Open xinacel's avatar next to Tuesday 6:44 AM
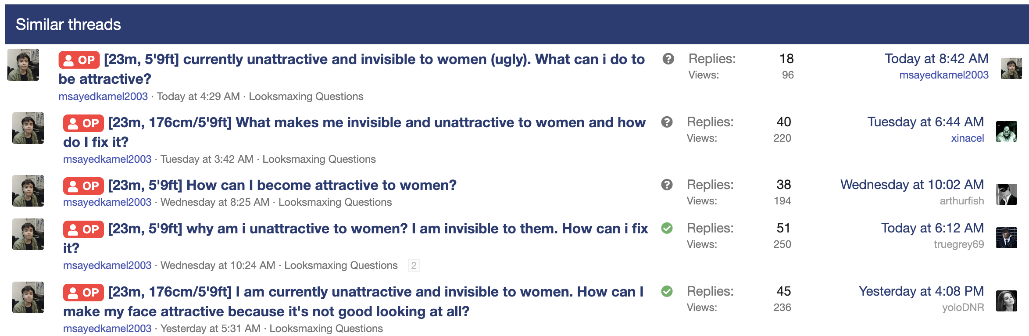Image resolution: width=1029 pixels, height=336 pixels. [x=1006, y=132]
